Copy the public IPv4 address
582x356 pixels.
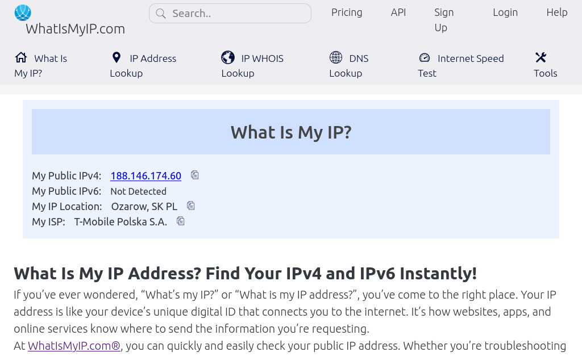pyautogui.click(x=195, y=175)
